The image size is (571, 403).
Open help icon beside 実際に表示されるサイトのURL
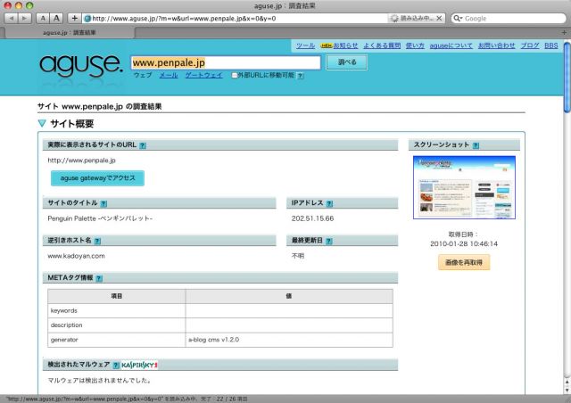click(x=143, y=145)
